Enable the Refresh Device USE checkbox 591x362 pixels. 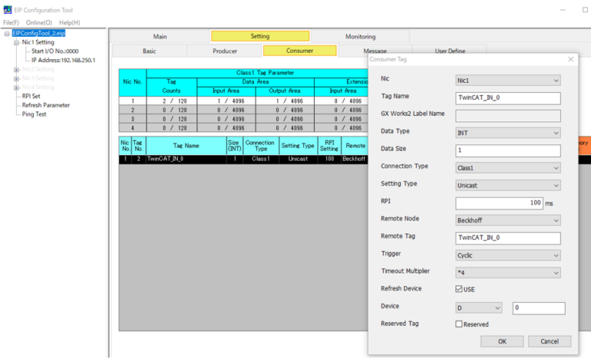[459, 289]
